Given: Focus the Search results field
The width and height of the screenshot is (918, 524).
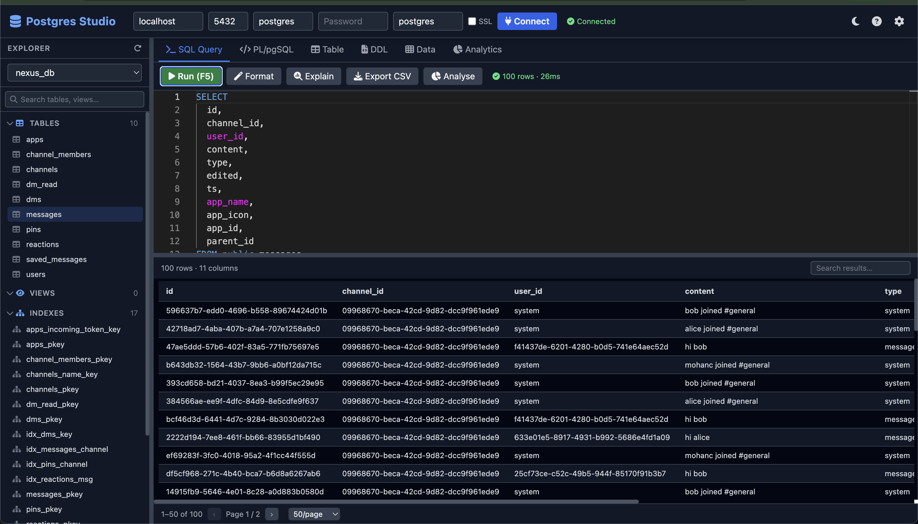Looking at the screenshot, I should point(860,268).
